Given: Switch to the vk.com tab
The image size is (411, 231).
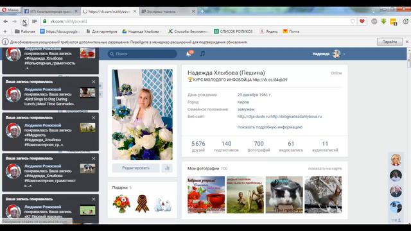Looking at the screenshot, I should click(x=109, y=12).
